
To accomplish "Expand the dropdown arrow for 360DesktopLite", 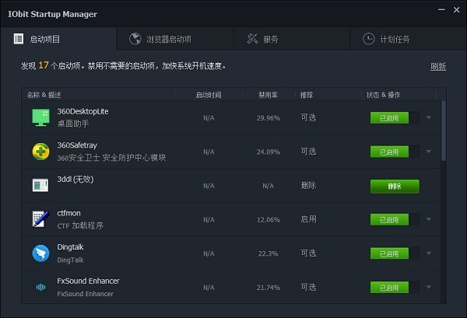I will 428,118.
